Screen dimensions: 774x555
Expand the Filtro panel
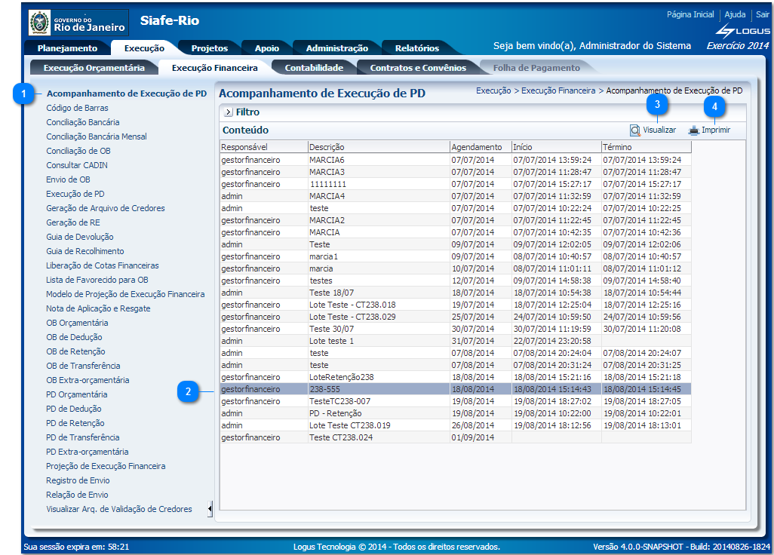coord(228,112)
